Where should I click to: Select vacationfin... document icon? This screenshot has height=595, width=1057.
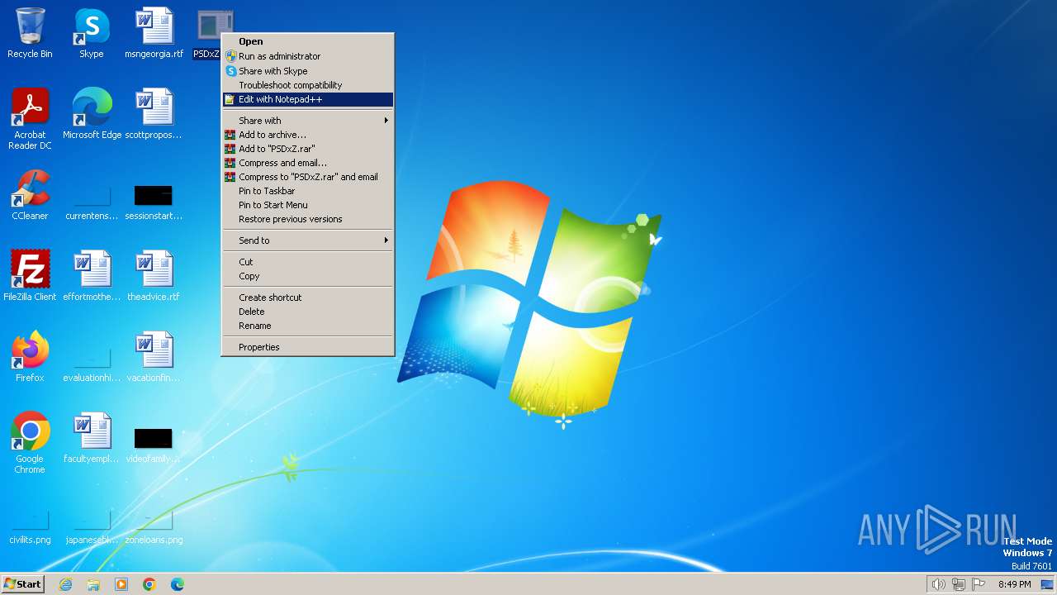tap(154, 356)
